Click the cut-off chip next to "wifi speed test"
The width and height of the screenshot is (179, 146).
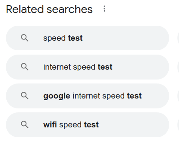pos(178,125)
